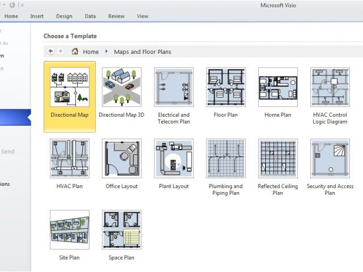This screenshot has width=363, height=272.
Task: Open the Insert ribbon tab
Action: (x=36, y=16)
